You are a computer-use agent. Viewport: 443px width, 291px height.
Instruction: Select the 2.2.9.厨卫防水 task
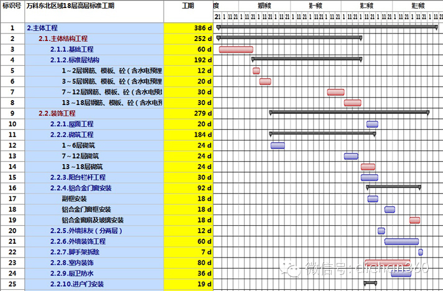pyautogui.click(x=72, y=274)
